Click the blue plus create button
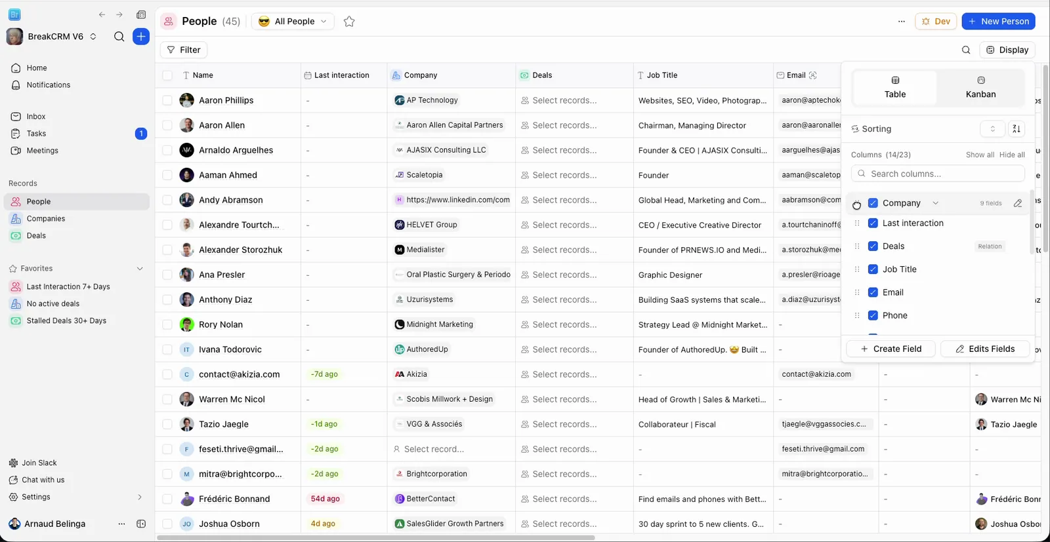 click(x=141, y=37)
